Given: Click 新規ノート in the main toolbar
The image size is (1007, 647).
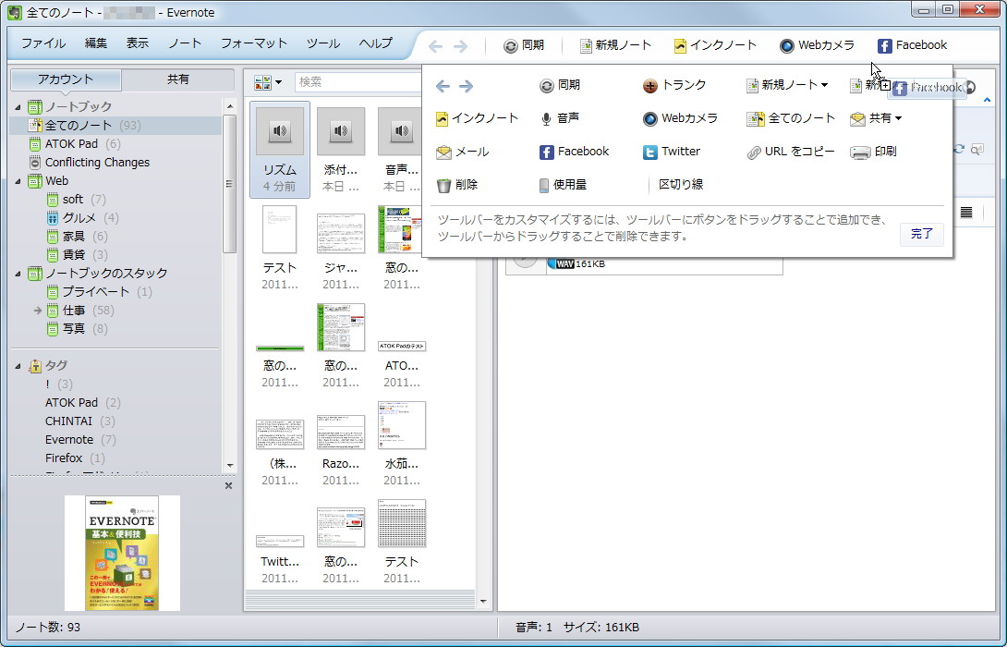Looking at the screenshot, I should [x=615, y=45].
